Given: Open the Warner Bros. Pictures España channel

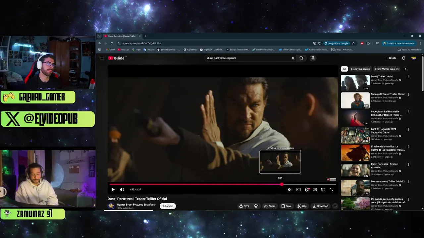Looking at the screenshot, I should click(x=134, y=205).
